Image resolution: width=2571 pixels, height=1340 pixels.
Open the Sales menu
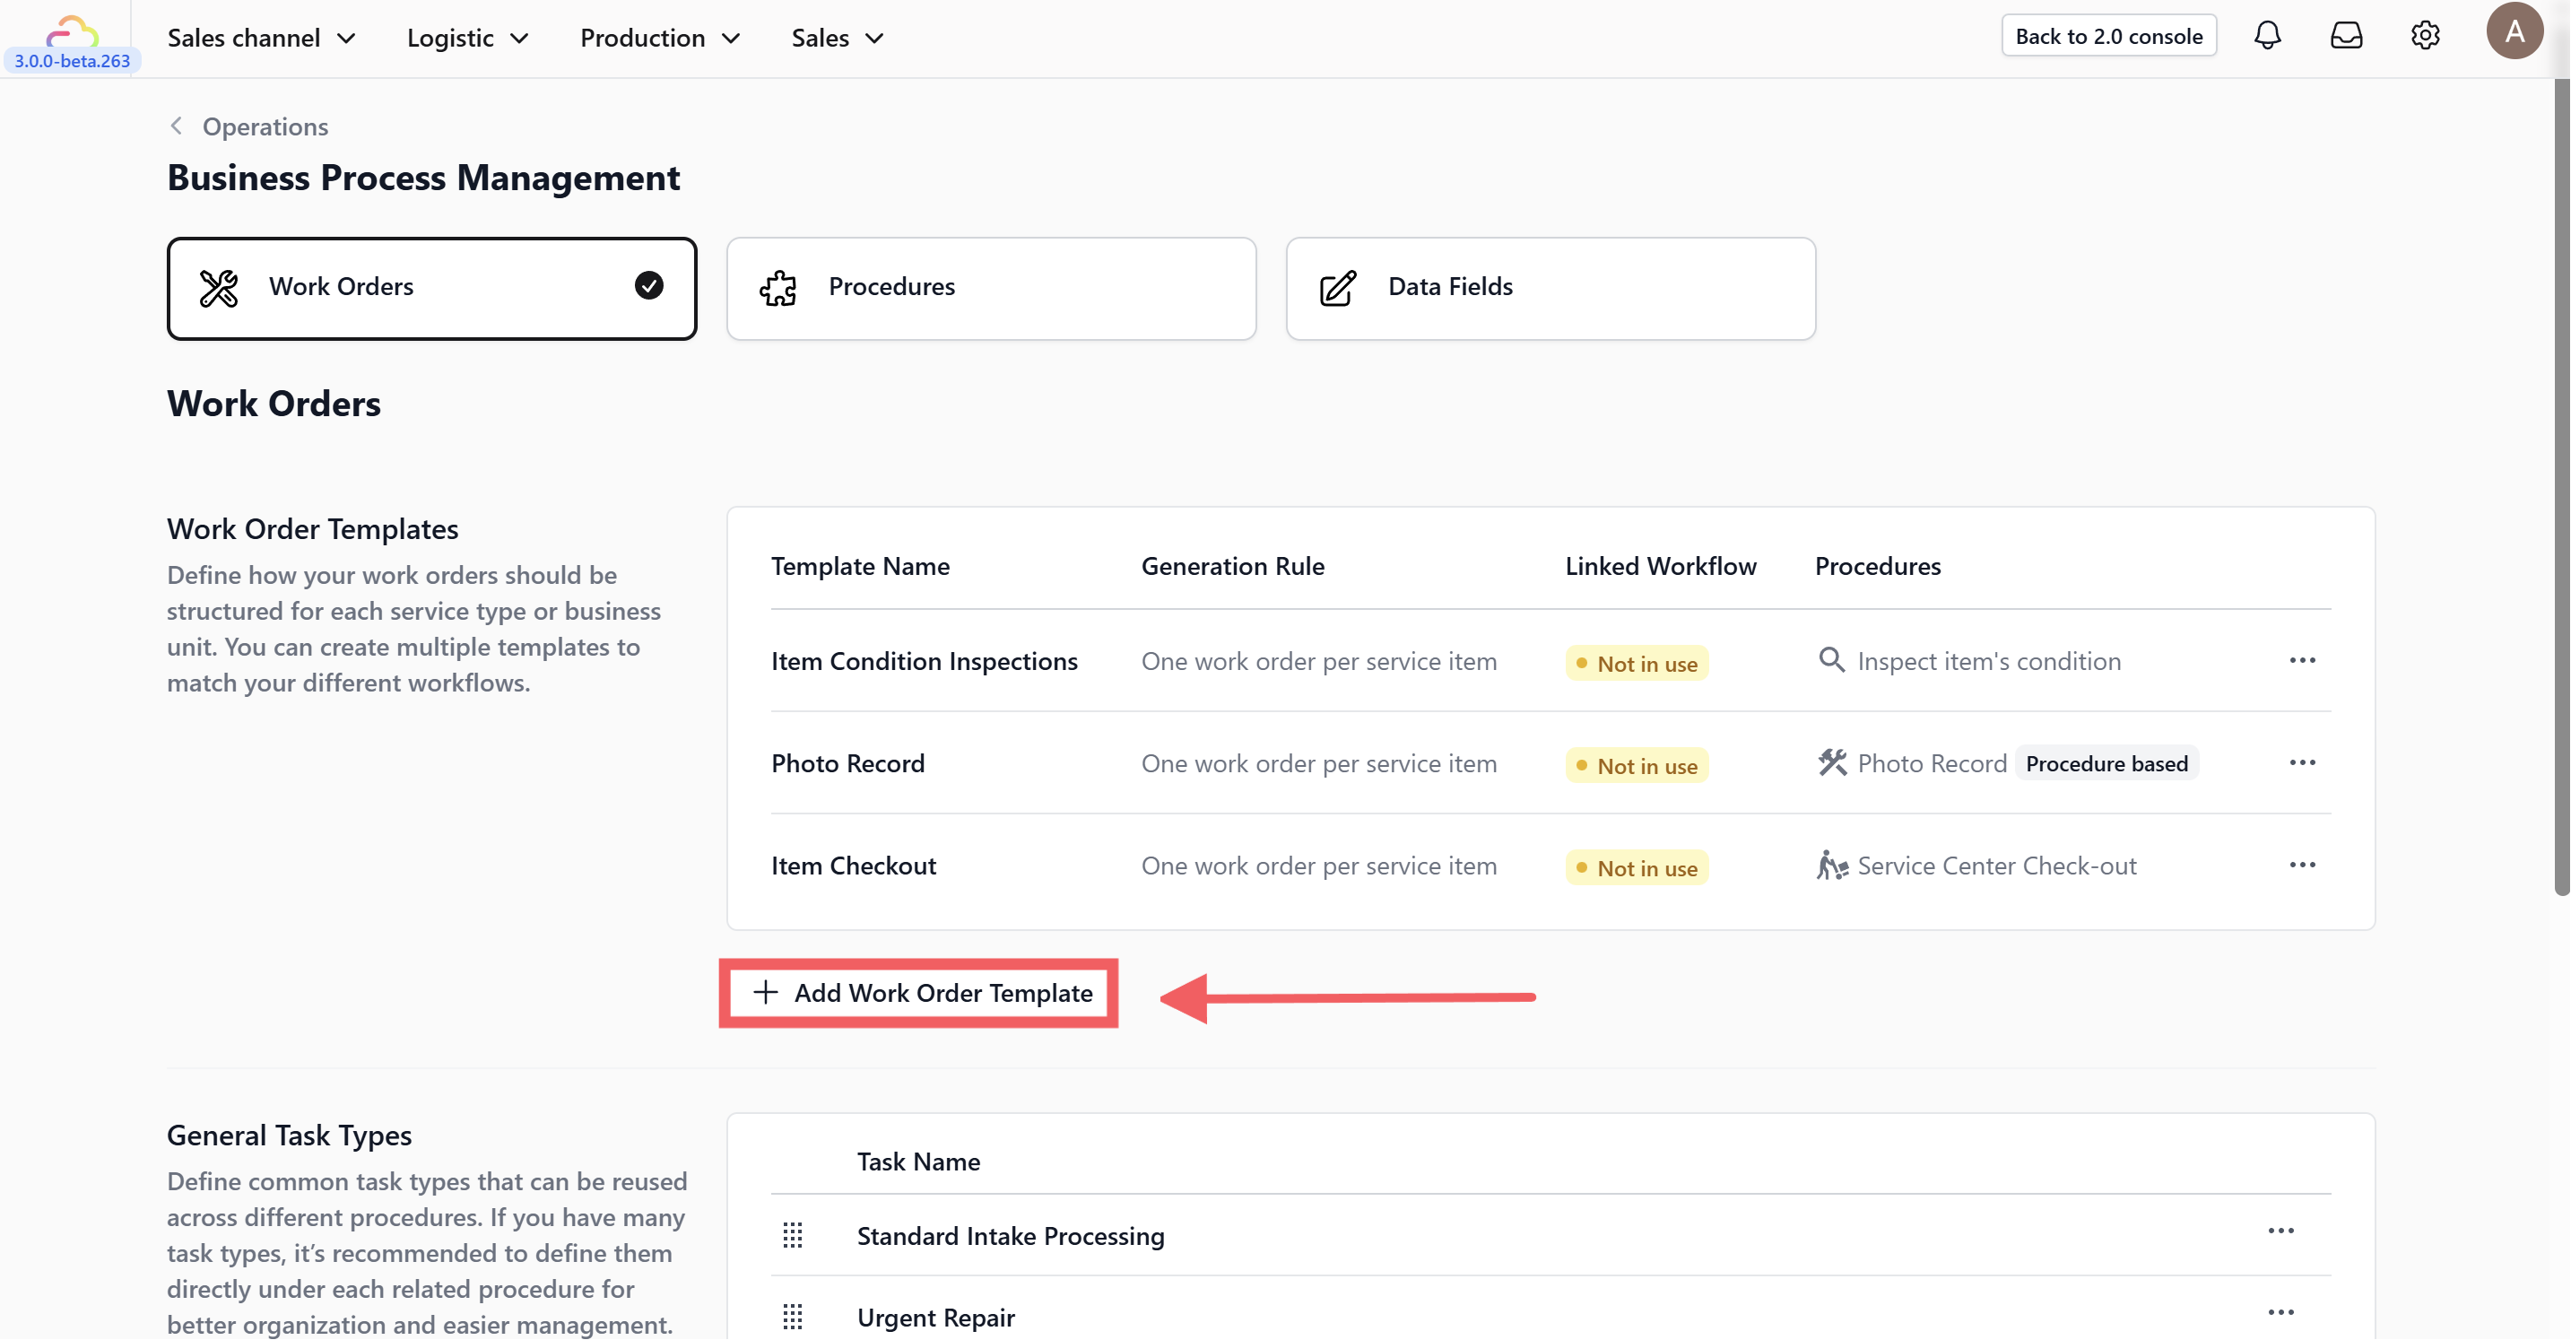[x=838, y=38]
